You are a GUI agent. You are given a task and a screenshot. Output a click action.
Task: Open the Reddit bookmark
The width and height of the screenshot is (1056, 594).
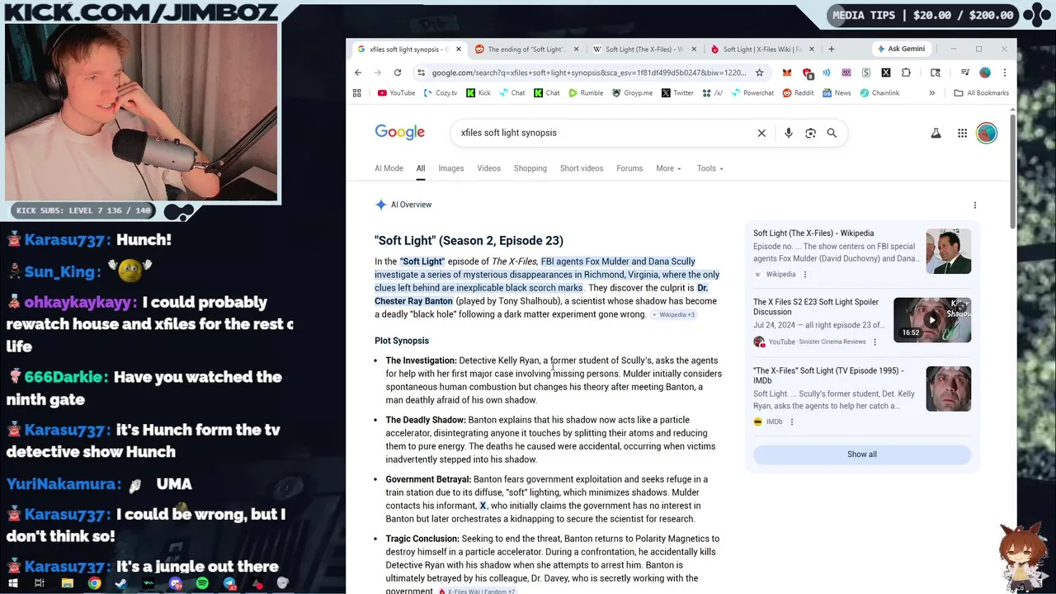coord(798,93)
